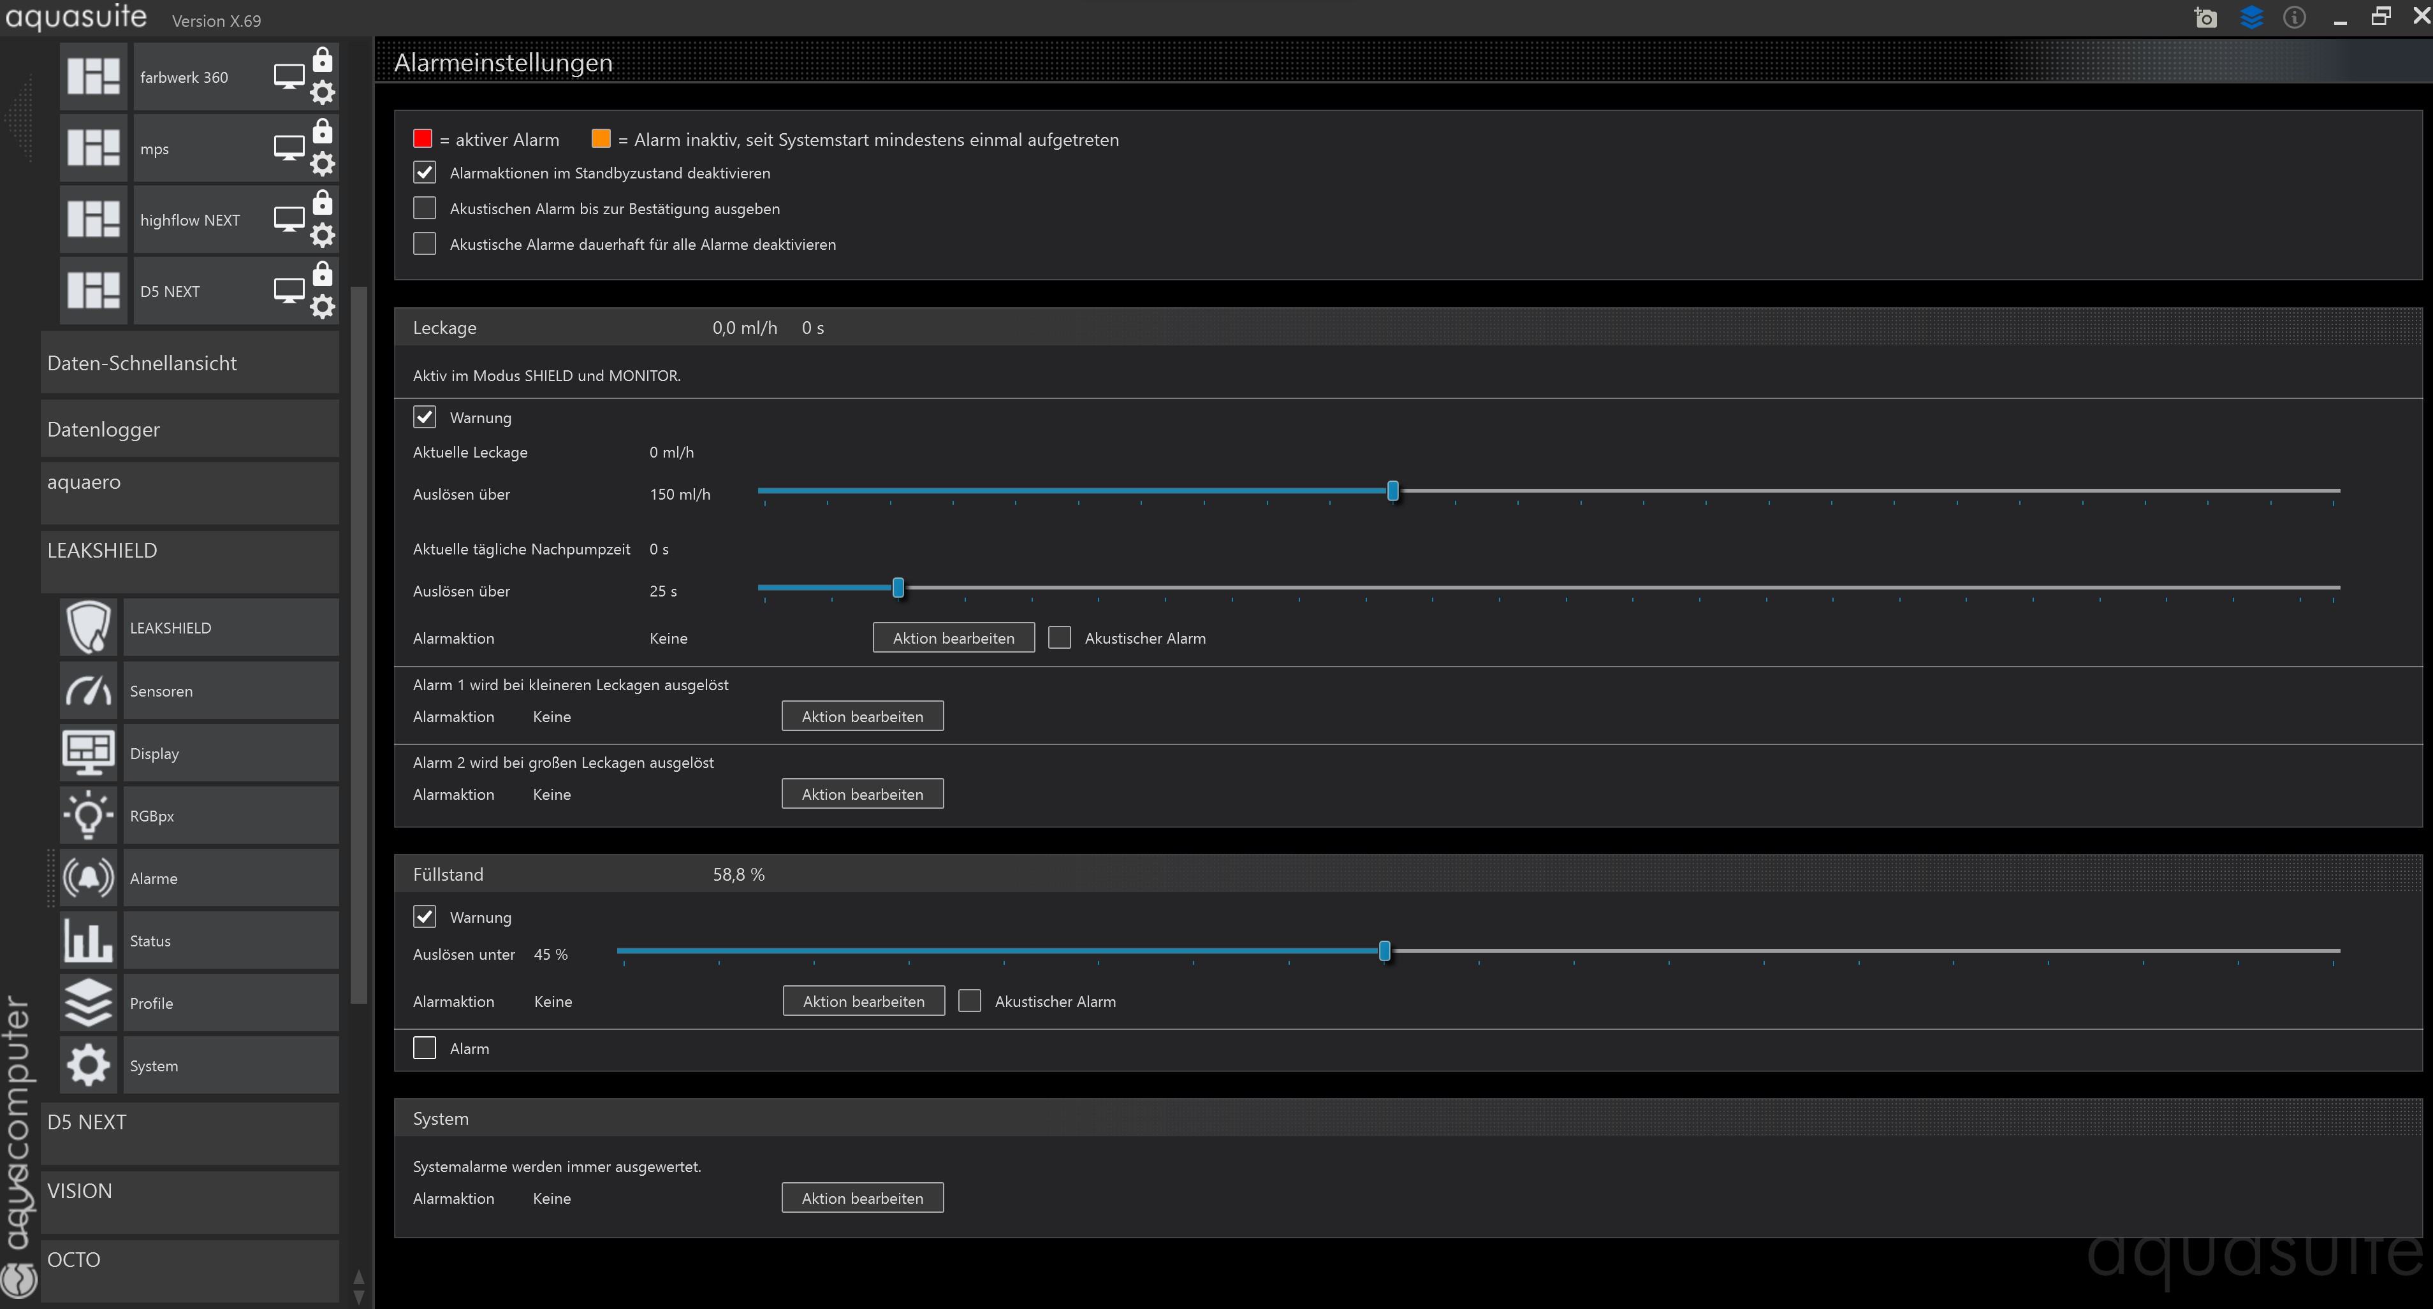This screenshot has height=1309, width=2433.
Task: Click the sidebar vertical scrollbar
Action: pyautogui.click(x=358, y=646)
